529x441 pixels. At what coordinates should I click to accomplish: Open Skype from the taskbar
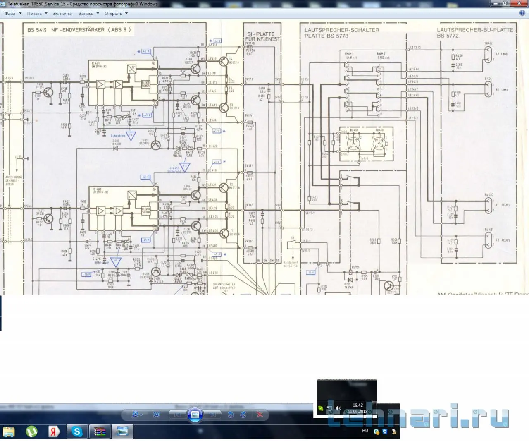tap(77, 431)
